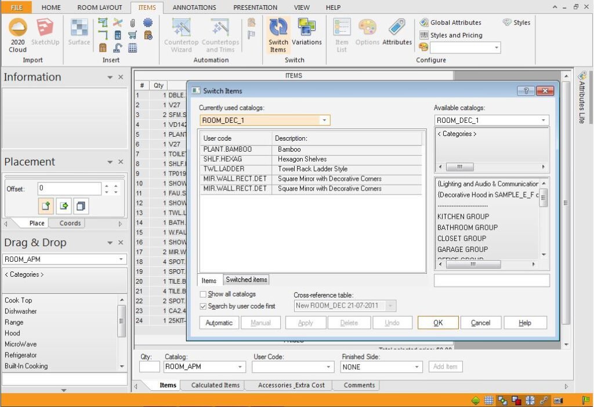594x407 pixels.
Task: Increase Offset with stepper up arrow
Action: (107, 186)
